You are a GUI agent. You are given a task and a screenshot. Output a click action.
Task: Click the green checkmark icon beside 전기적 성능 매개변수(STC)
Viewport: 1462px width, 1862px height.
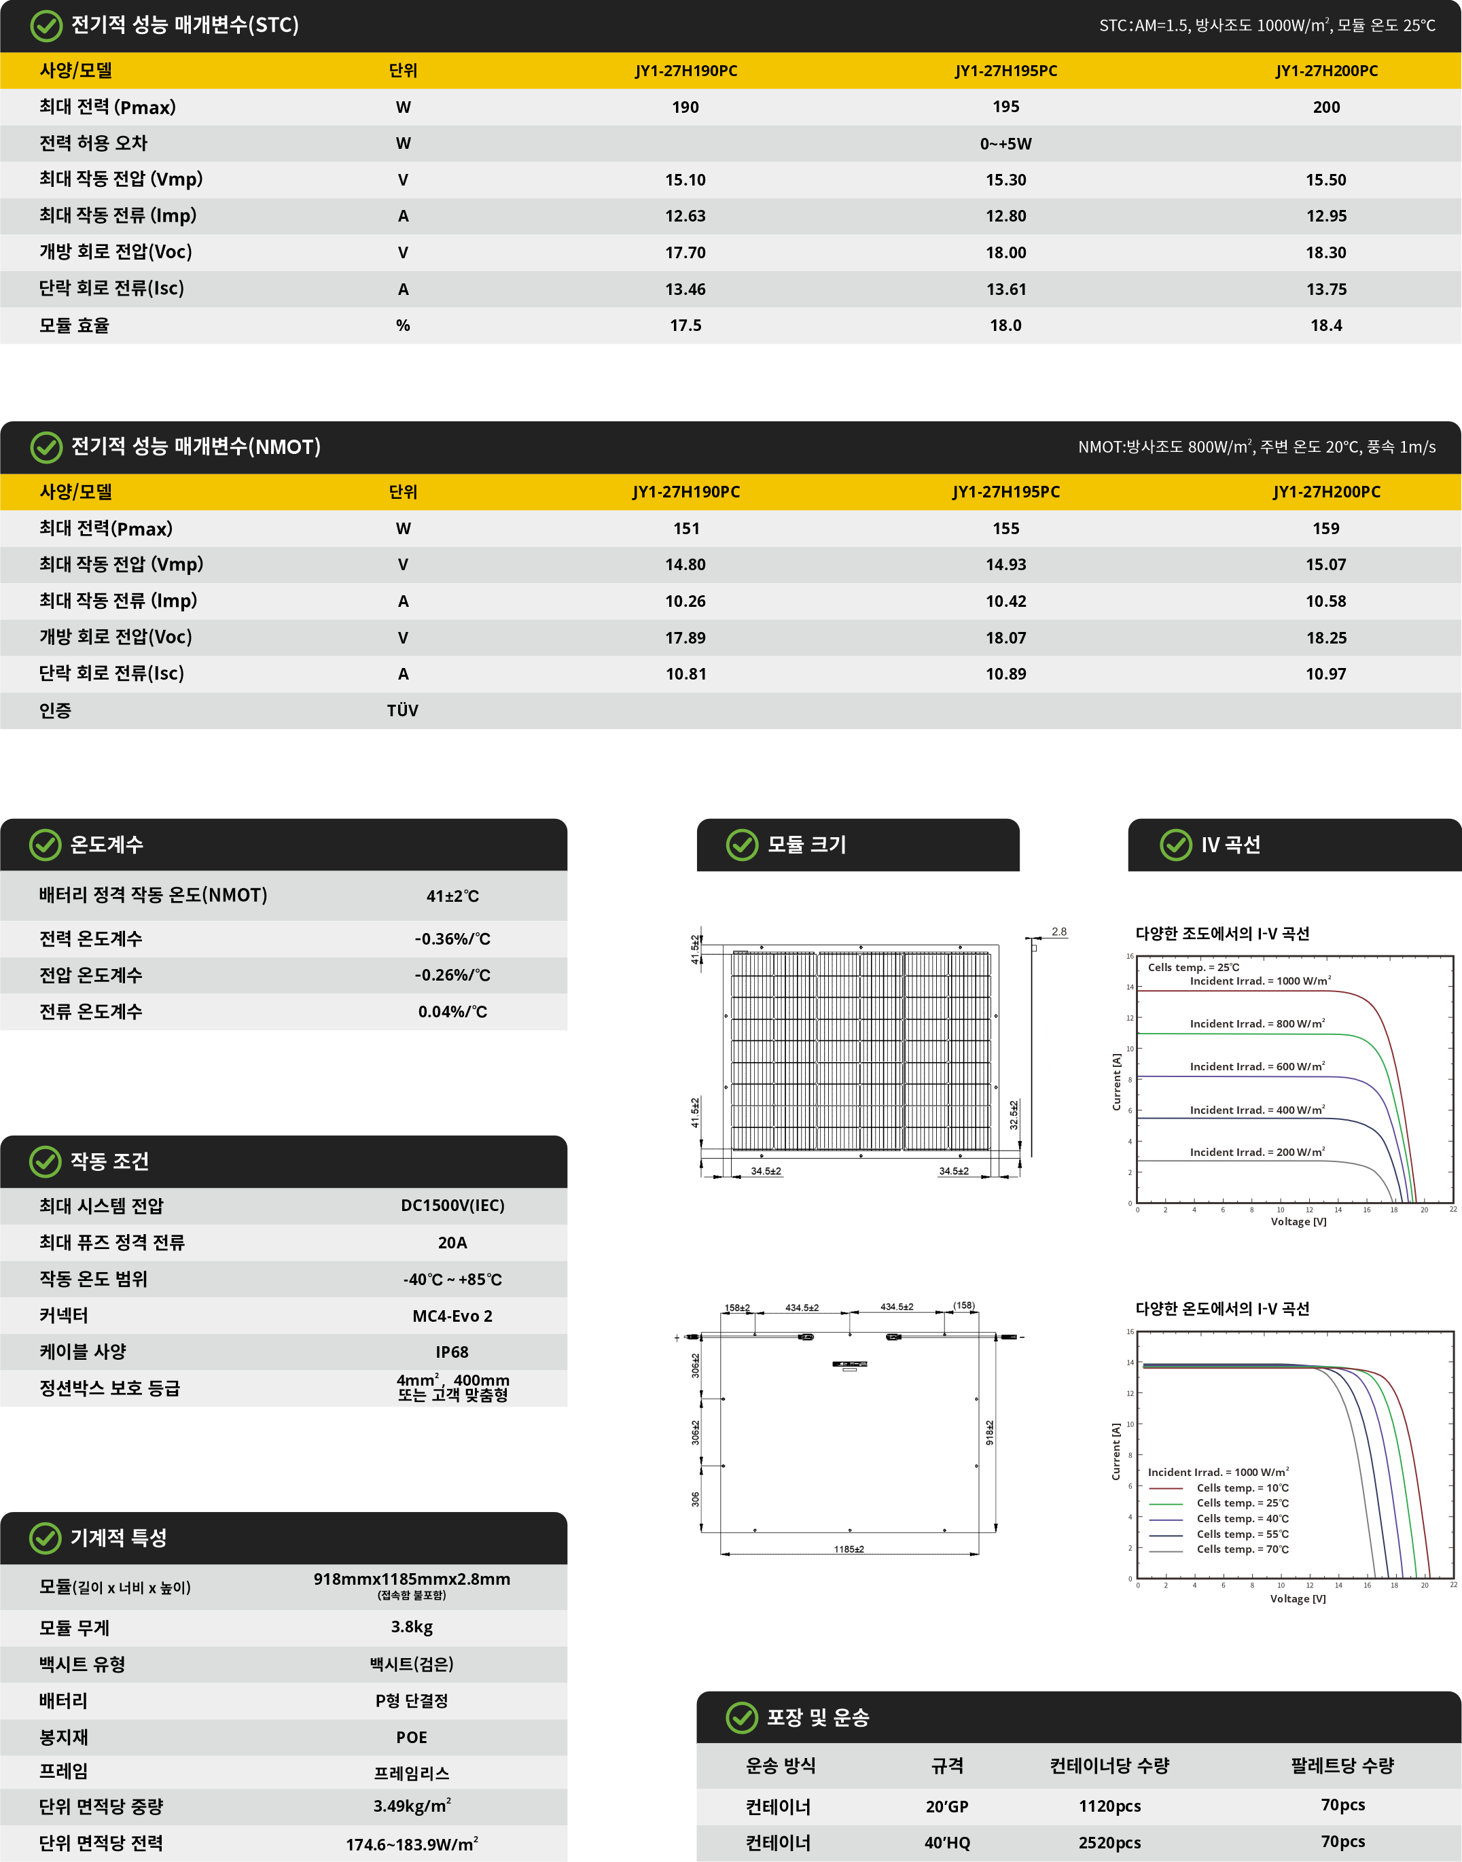[x=46, y=26]
